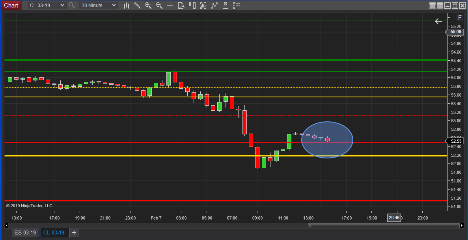Open the Chart menu button
The height and width of the screenshot is (240, 468).
pyautogui.click(x=11, y=6)
